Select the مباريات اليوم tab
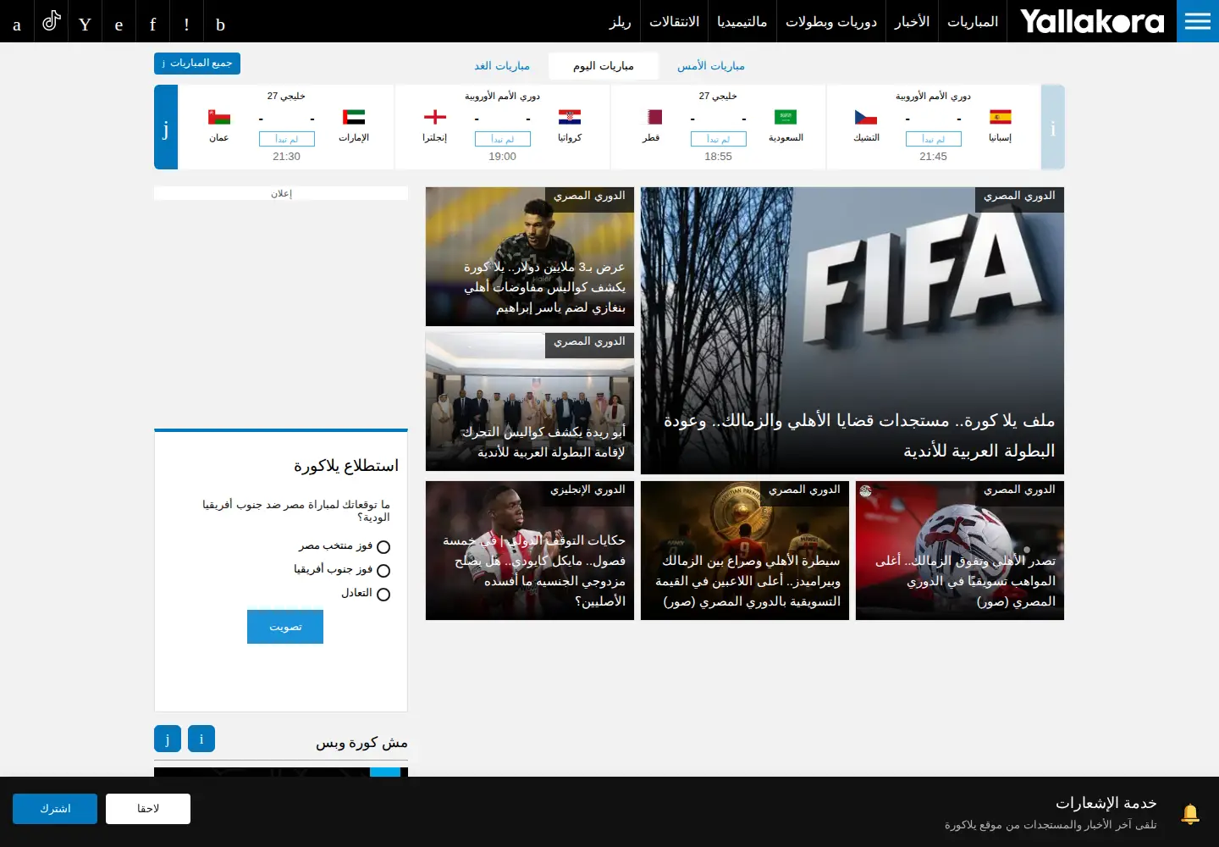1219x847 pixels. (604, 66)
